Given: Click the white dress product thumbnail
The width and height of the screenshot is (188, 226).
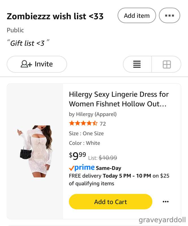Looking at the screenshot, I should (x=35, y=151).
